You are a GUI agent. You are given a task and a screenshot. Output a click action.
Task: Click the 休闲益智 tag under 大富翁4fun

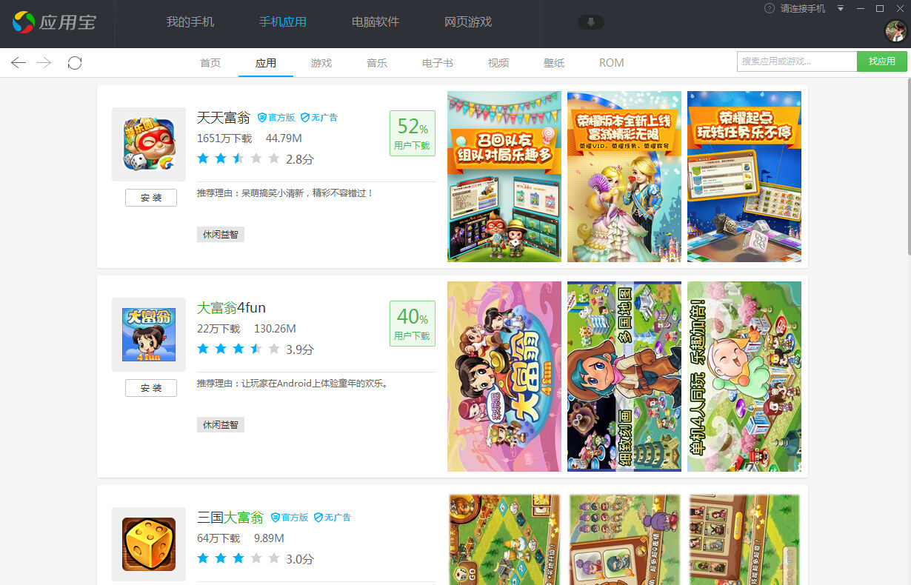(x=221, y=424)
